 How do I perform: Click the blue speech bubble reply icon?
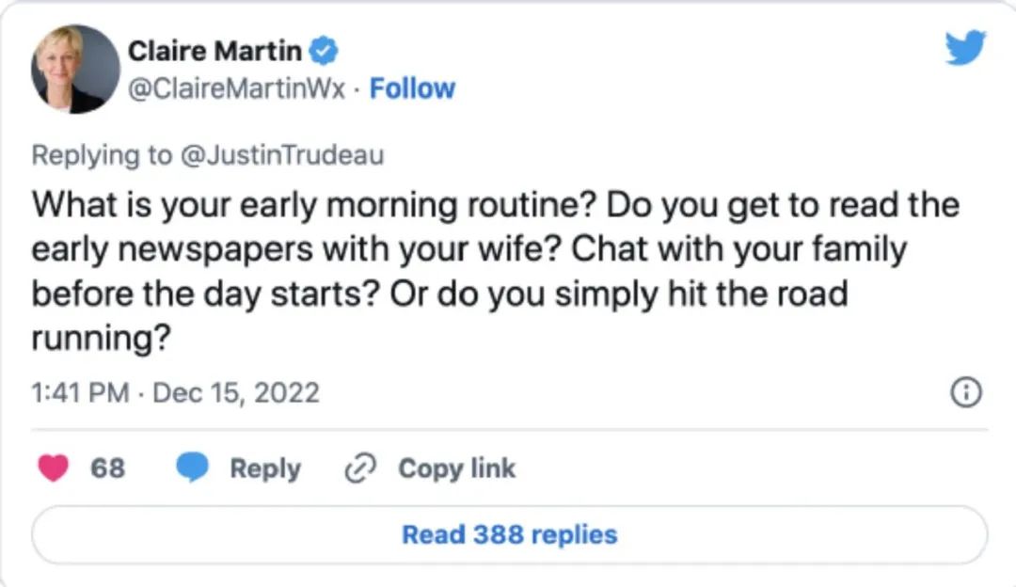point(193,468)
